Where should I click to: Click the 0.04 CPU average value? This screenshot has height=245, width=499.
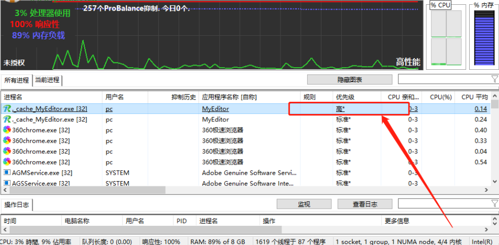(480, 151)
